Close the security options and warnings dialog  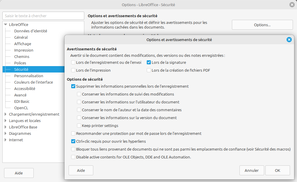[289, 40]
